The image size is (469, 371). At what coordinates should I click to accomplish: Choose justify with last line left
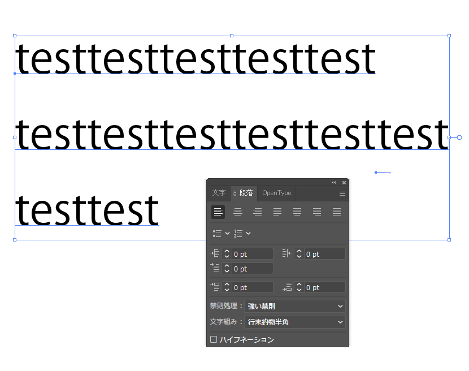[x=277, y=212]
